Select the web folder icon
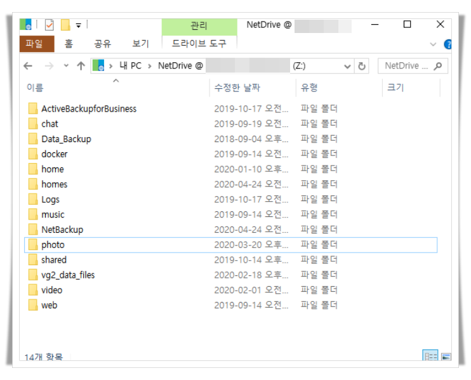Image resolution: width=471 pixels, height=380 pixels. [x=33, y=305]
